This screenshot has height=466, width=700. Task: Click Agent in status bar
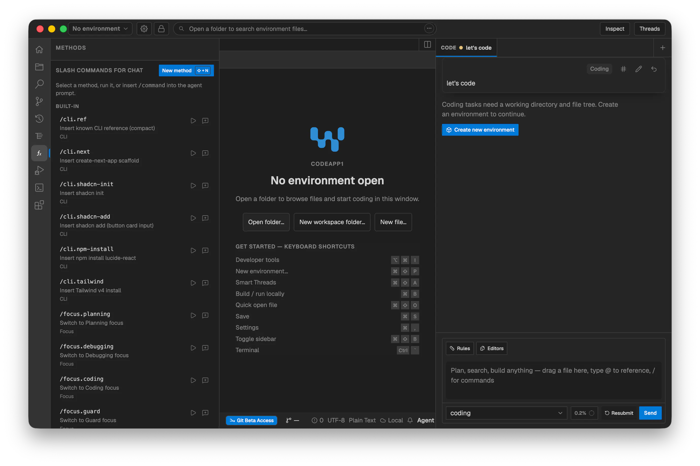(425, 420)
